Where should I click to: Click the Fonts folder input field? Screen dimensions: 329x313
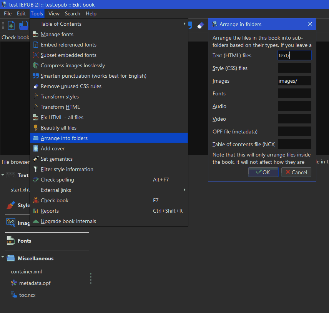coord(294,93)
